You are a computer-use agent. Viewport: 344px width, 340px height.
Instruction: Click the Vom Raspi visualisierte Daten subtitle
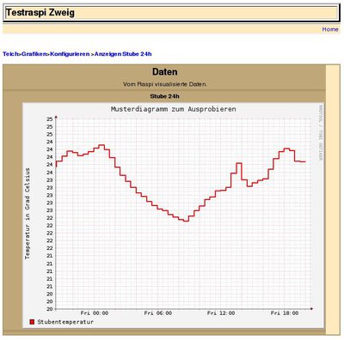coord(165,84)
